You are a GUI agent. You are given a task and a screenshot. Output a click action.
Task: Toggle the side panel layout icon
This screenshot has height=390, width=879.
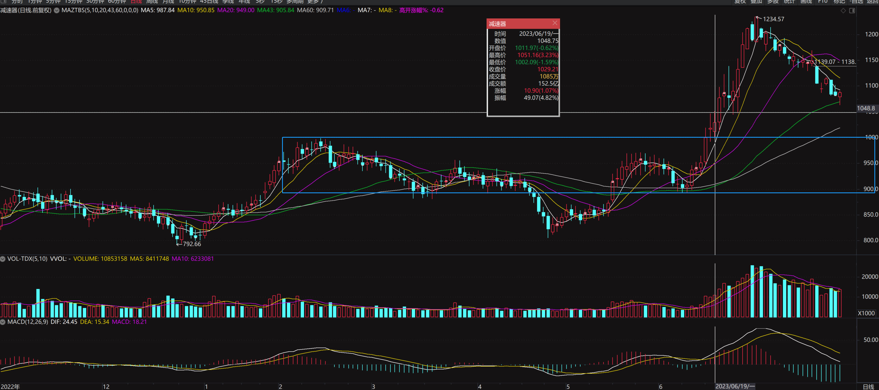[x=852, y=11]
